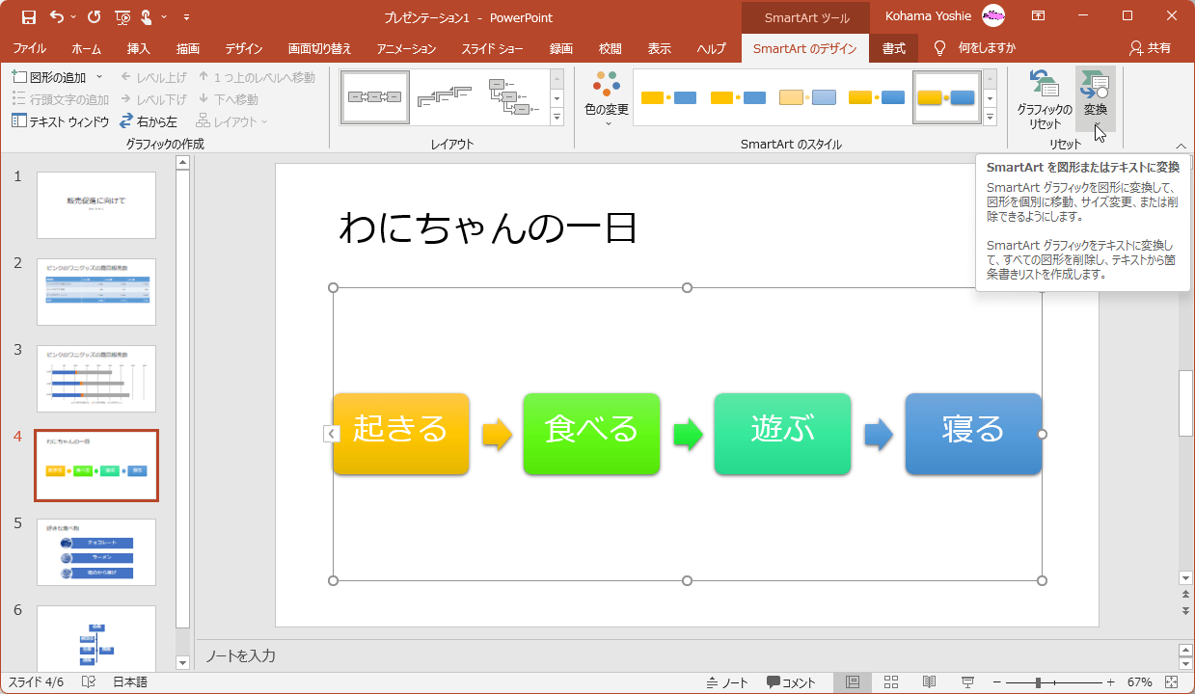1195x694 pixels.
Task: Expand the layout gallery more arrow
Action: click(557, 117)
